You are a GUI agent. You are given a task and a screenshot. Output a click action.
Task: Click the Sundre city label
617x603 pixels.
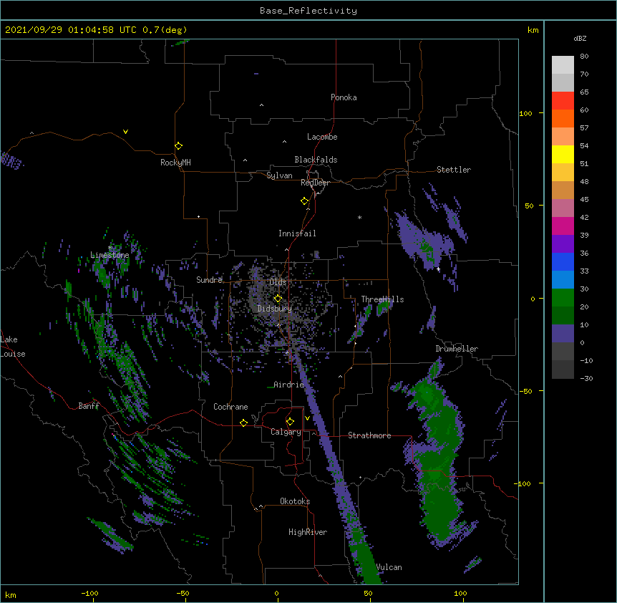[209, 280]
